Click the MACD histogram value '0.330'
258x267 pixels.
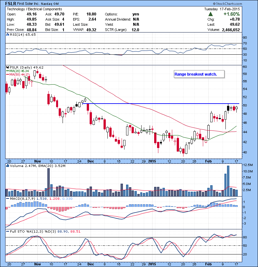67,198
